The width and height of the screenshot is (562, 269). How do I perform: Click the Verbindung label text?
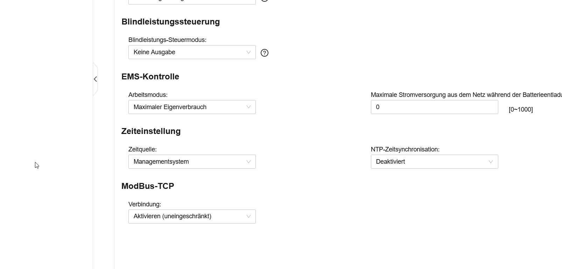[x=145, y=204]
